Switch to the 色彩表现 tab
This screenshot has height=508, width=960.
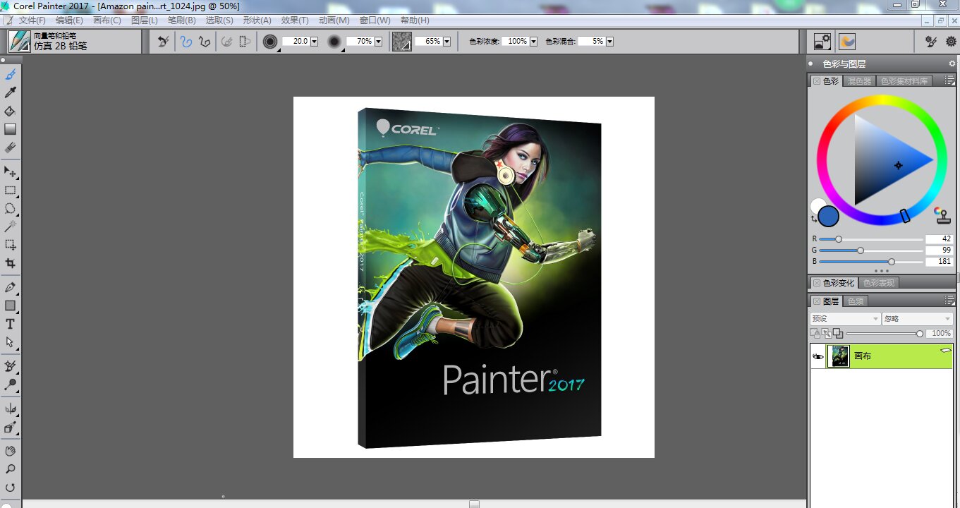pyautogui.click(x=879, y=283)
